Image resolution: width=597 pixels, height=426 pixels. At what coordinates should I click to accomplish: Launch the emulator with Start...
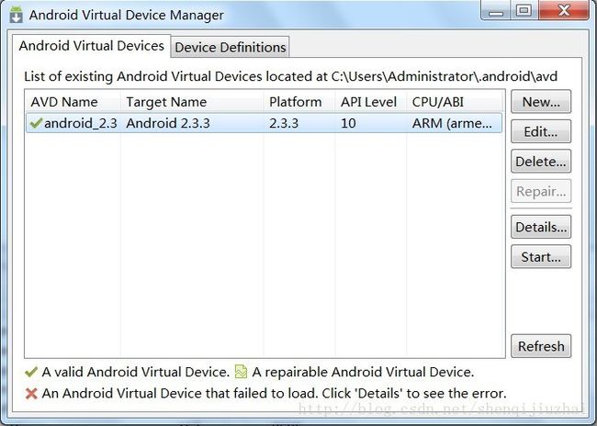click(x=541, y=256)
